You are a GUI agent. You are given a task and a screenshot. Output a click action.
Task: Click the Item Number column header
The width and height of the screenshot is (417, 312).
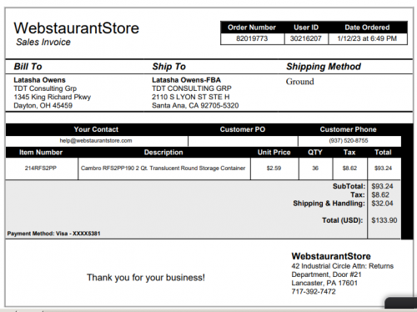[x=41, y=153]
